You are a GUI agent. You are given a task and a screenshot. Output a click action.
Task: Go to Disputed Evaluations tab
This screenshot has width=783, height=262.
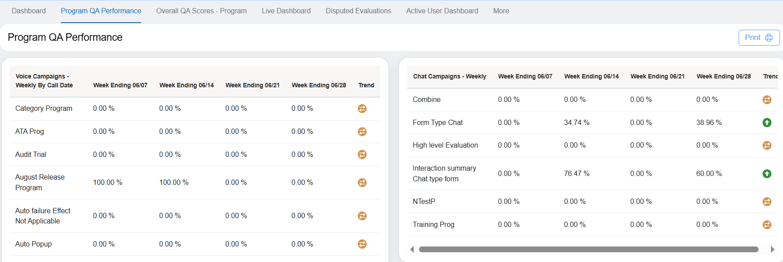click(358, 11)
